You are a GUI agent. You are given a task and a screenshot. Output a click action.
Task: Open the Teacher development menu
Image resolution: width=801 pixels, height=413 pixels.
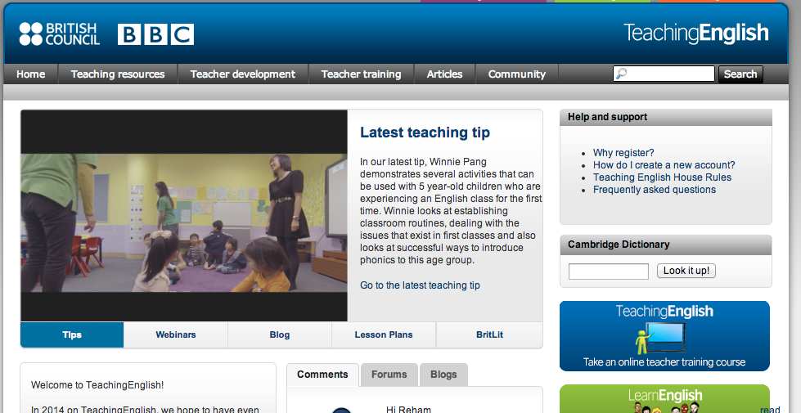pos(242,74)
